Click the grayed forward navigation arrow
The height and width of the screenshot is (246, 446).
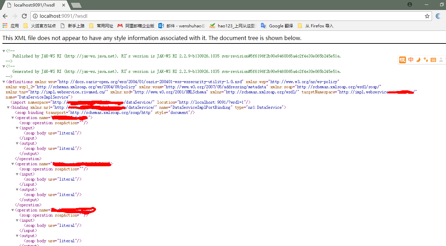(15, 16)
